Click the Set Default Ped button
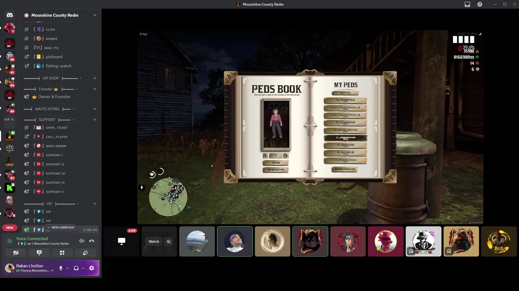The image size is (519, 291). coord(276,170)
